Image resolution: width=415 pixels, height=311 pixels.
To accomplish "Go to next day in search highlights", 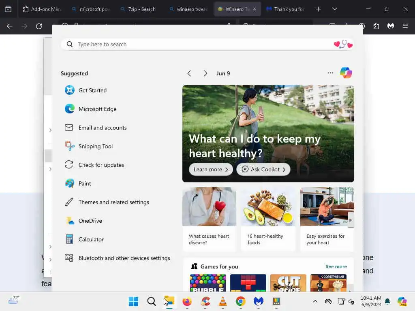I will pyautogui.click(x=205, y=73).
